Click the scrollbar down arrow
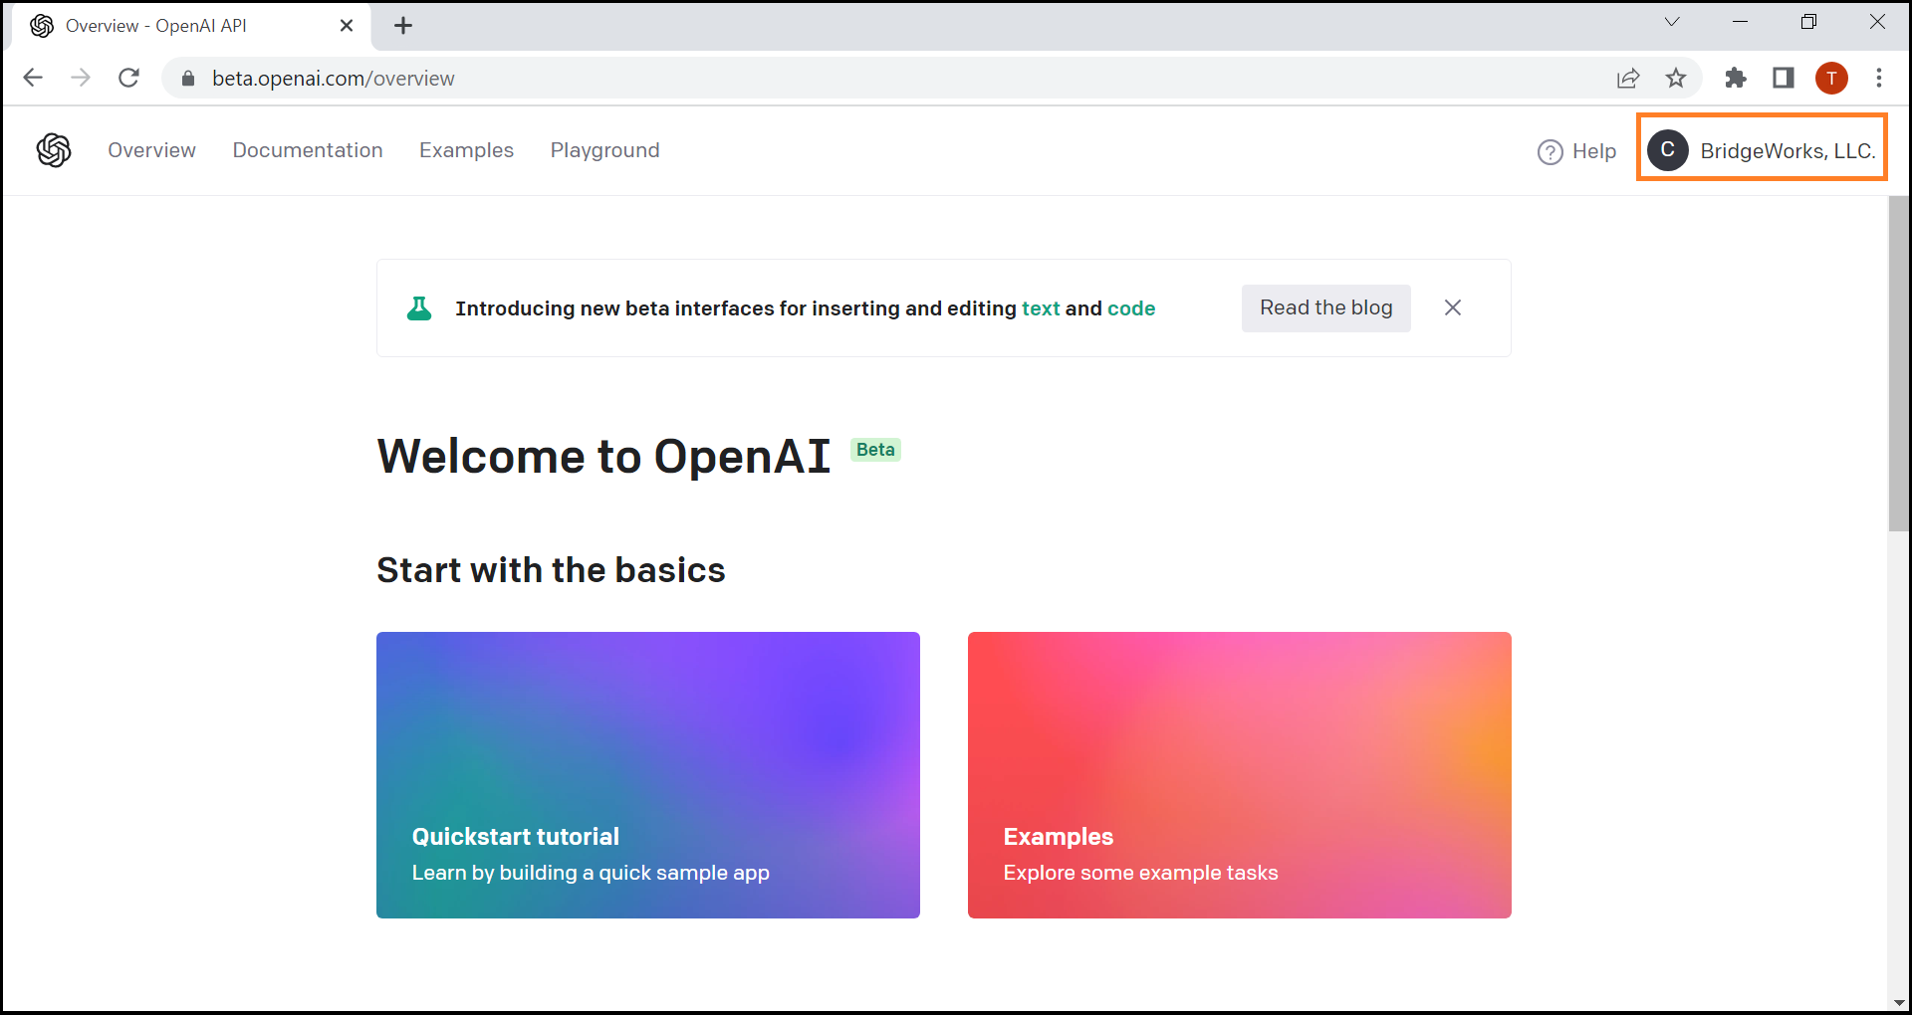This screenshot has height=1015, width=1912. pyautogui.click(x=1898, y=1003)
